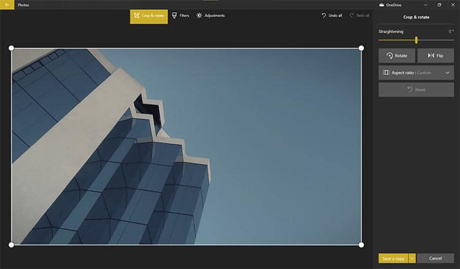Click the Redo all icon
The height and width of the screenshot is (269, 460).
coord(352,15)
